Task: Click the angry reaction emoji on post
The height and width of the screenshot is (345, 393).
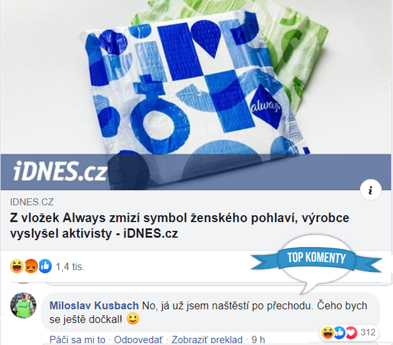Action: pos(31,266)
